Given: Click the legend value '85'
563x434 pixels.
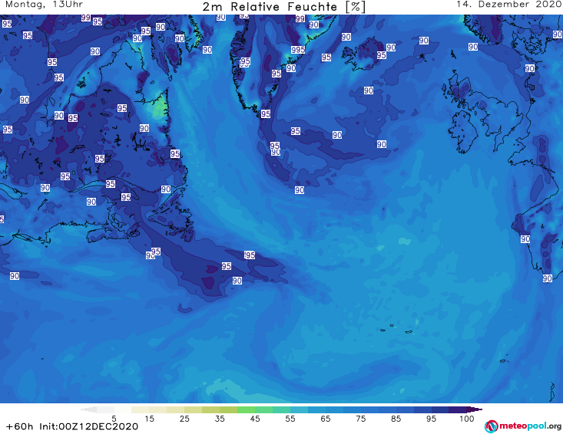Looking at the screenshot, I should point(396,419).
